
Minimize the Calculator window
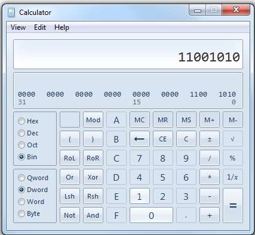pos(198,10)
